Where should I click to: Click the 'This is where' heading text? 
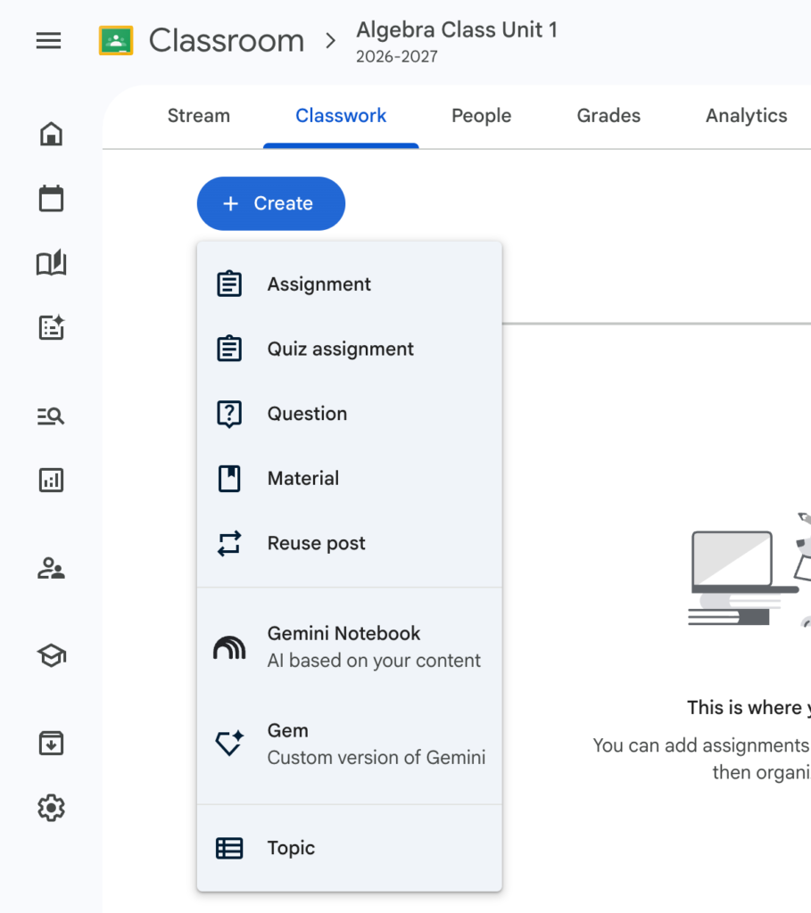[749, 707]
